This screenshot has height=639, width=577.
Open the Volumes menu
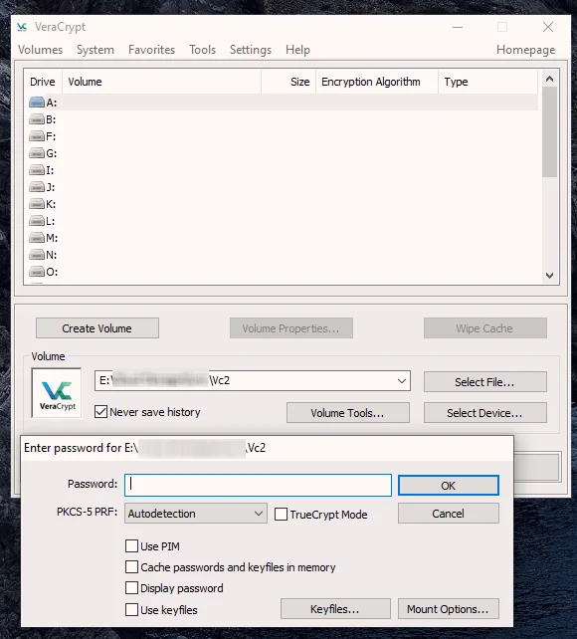coord(41,50)
